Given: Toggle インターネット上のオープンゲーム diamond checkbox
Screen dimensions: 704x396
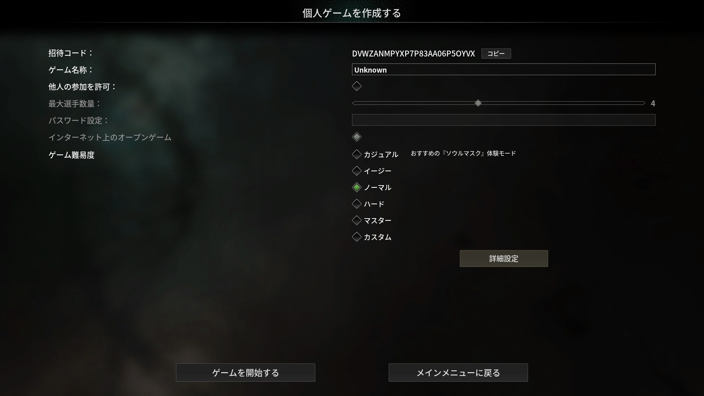Looking at the screenshot, I should 357,137.
